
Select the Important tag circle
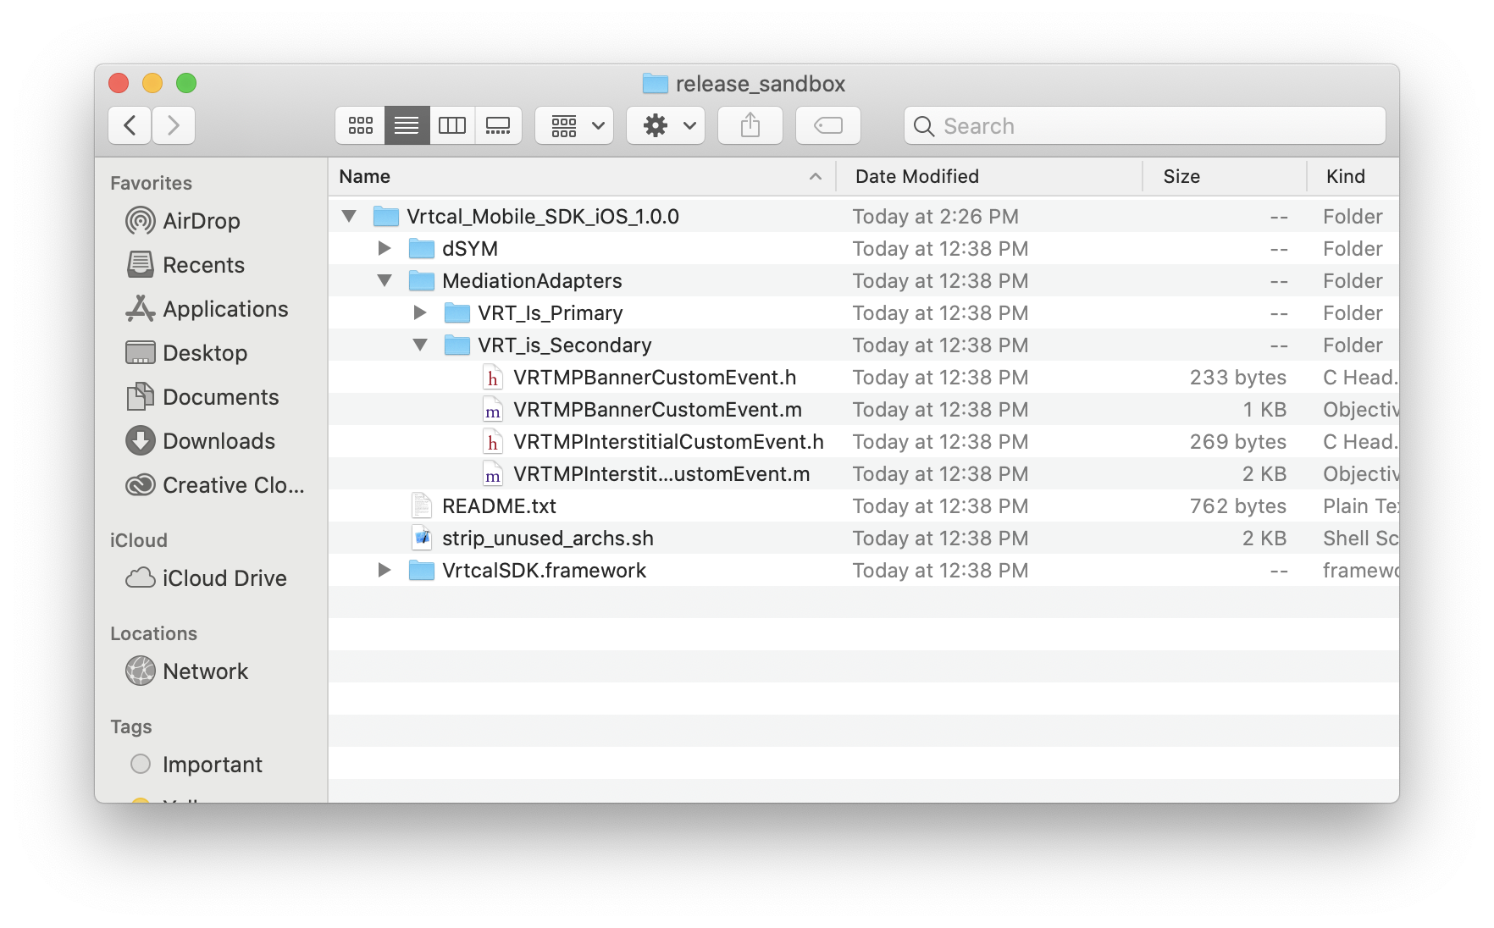tap(141, 765)
